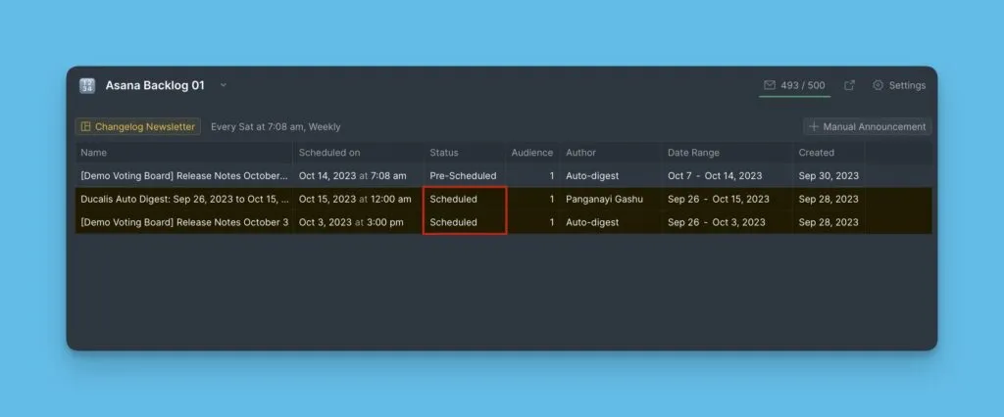This screenshot has height=417, width=1004.
Task: Open Settings via the gear icon
Action: click(878, 85)
